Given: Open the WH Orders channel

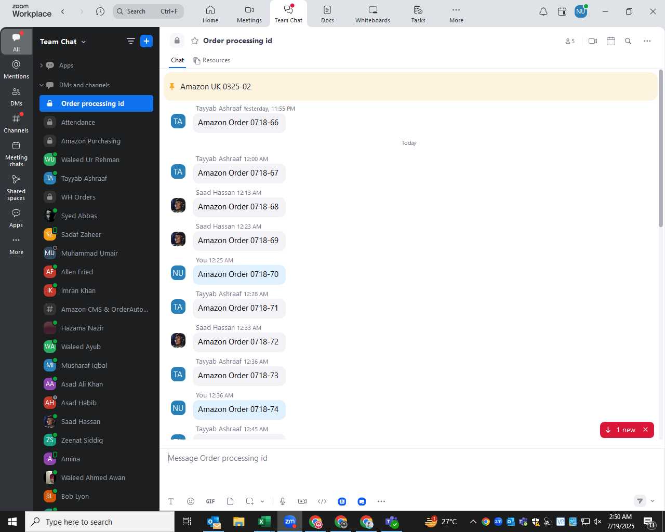Looking at the screenshot, I should [x=96, y=197].
